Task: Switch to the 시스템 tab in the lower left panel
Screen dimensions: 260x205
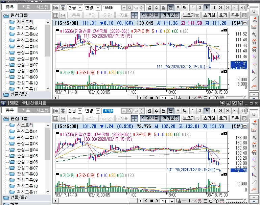Action: pyautogui.click(x=42, y=110)
